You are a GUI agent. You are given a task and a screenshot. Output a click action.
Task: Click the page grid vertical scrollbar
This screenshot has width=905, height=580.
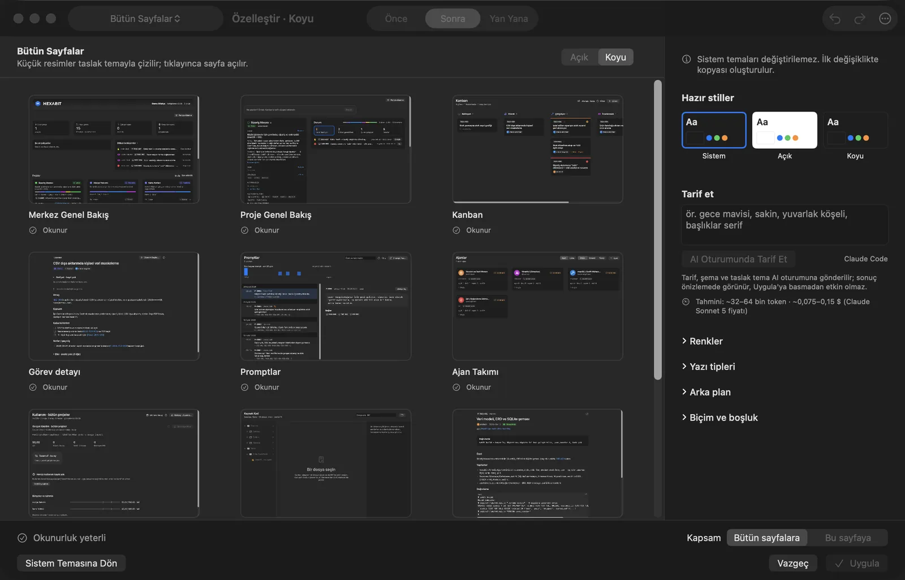point(658,230)
